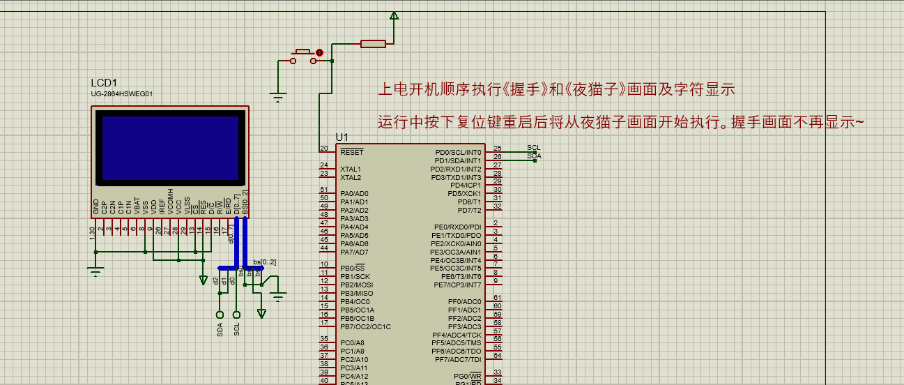Click the power terminal arrow above resistor

pyautogui.click(x=394, y=15)
